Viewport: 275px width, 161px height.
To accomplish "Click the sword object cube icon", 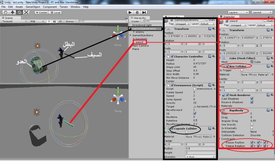I will click(221, 22).
